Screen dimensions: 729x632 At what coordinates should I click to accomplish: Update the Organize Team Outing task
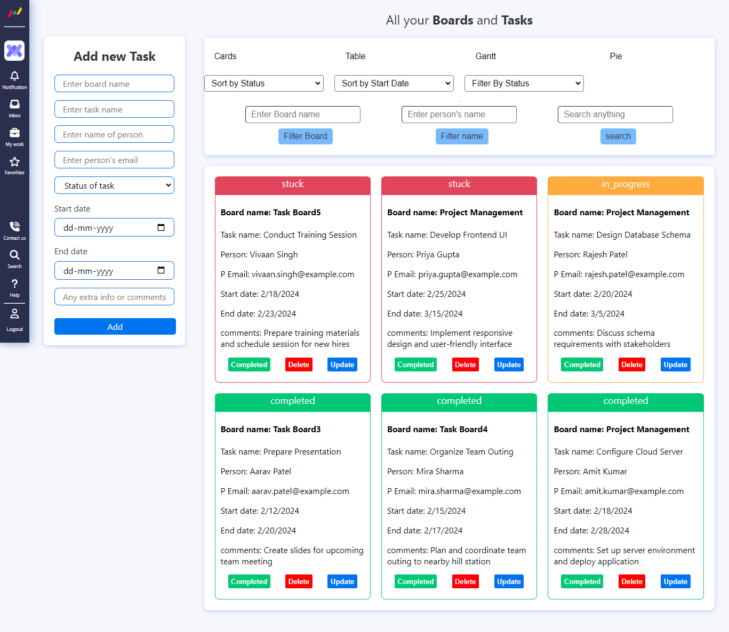(509, 581)
